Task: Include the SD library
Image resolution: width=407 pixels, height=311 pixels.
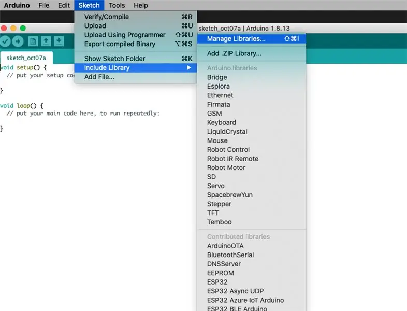Action: pos(252,177)
